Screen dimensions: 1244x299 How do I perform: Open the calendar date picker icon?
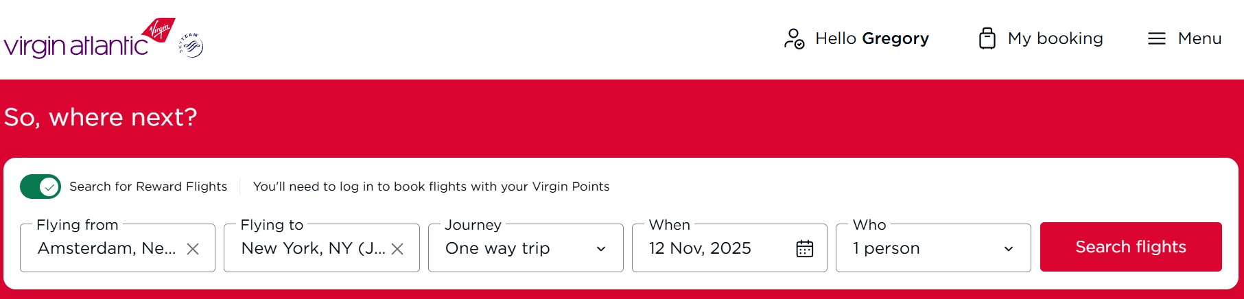click(x=804, y=248)
